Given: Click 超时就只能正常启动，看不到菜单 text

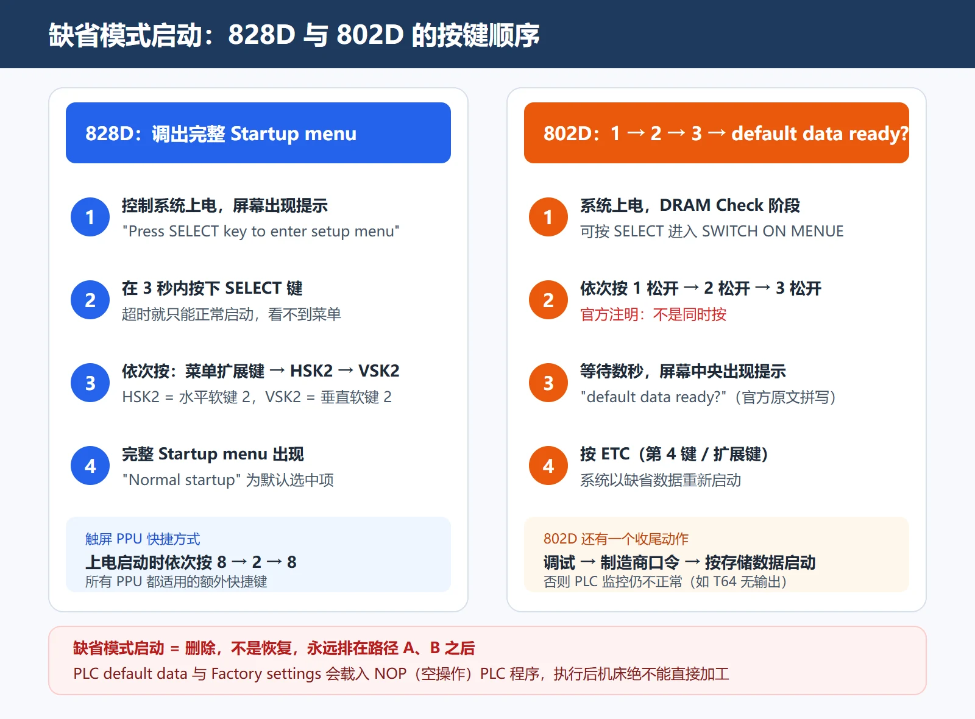Looking at the screenshot, I should tap(232, 314).
